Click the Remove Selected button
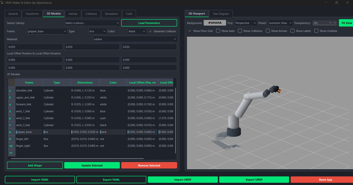The height and width of the screenshot is (185, 353). click(149, 165)
